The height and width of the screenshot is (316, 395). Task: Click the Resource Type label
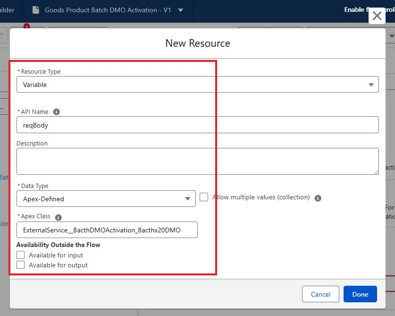click(41, 72)
